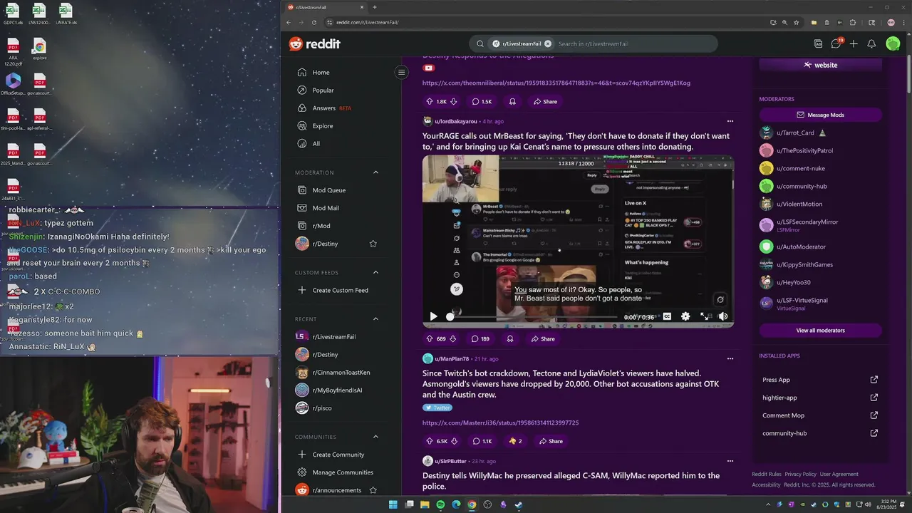Open options menu for the u/SirPButter post
The image size is (912, 513).
[730, 461]
